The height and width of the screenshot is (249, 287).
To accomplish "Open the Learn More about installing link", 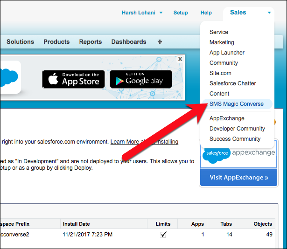I will (x=144, y=142).
